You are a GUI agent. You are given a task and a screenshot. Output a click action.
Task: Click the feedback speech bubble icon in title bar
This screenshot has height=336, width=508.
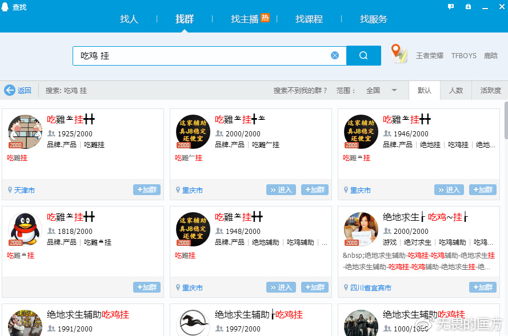[451, 6]
